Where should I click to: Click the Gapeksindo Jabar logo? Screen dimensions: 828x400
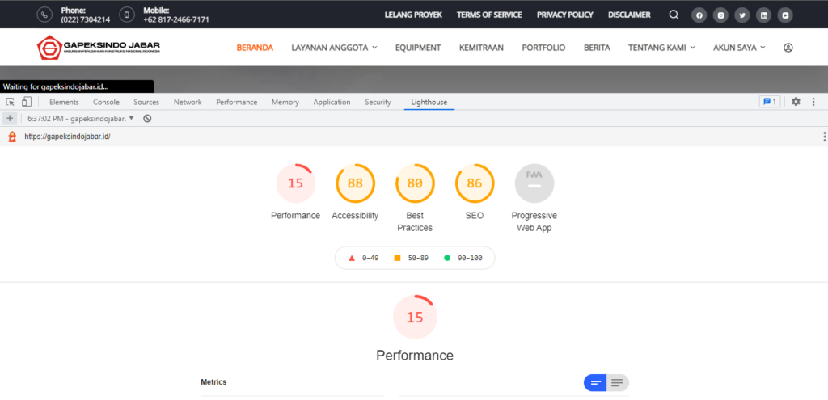click(x=98, y=48)
